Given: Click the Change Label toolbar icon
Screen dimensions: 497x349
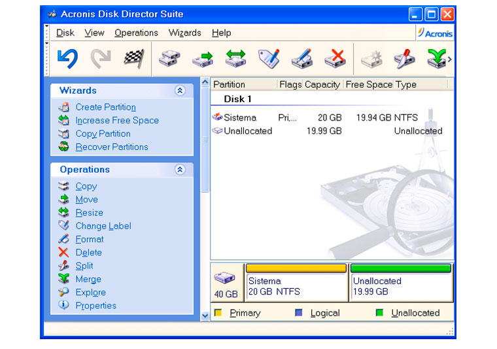Looking at the screenshot, I should pos(269,59).
